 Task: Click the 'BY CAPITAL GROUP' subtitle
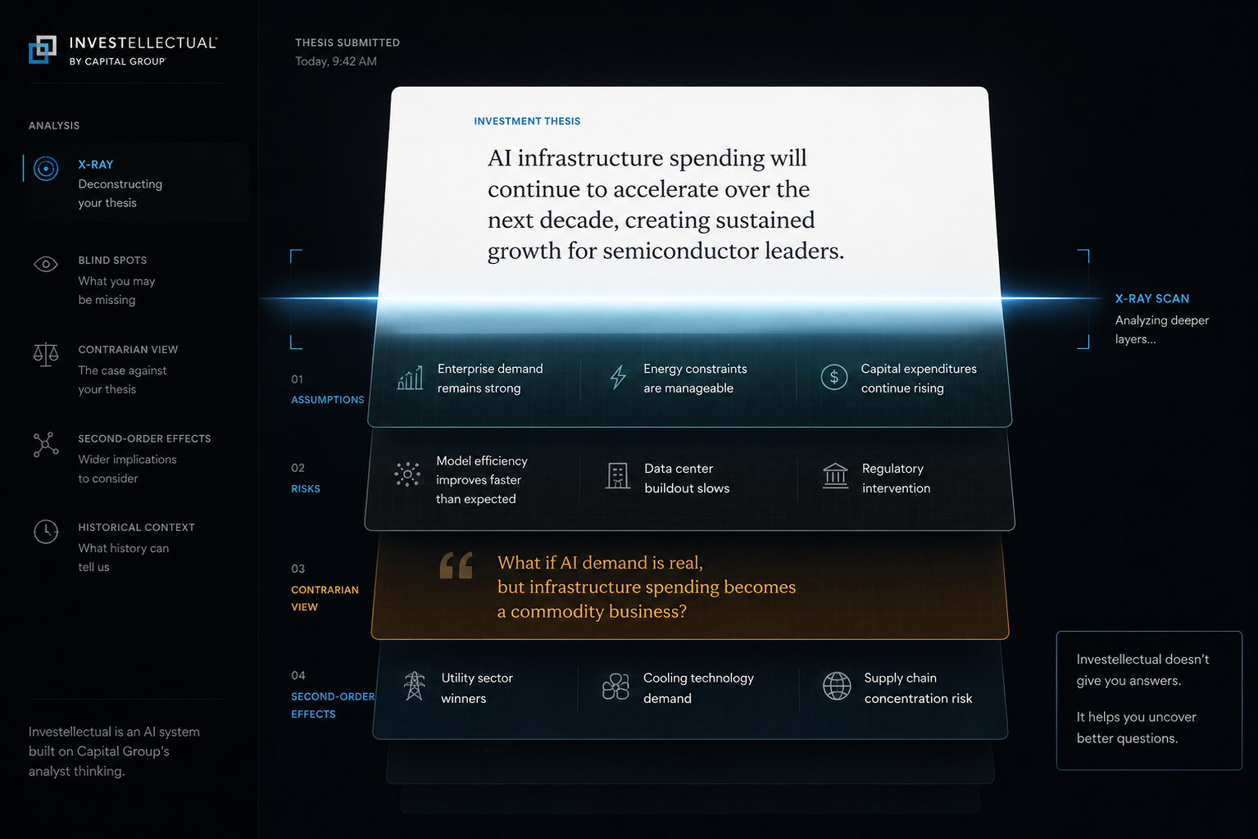click(117, 61)
